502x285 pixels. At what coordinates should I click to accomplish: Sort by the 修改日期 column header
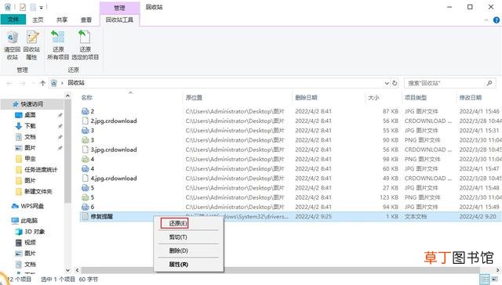[471, 97]
